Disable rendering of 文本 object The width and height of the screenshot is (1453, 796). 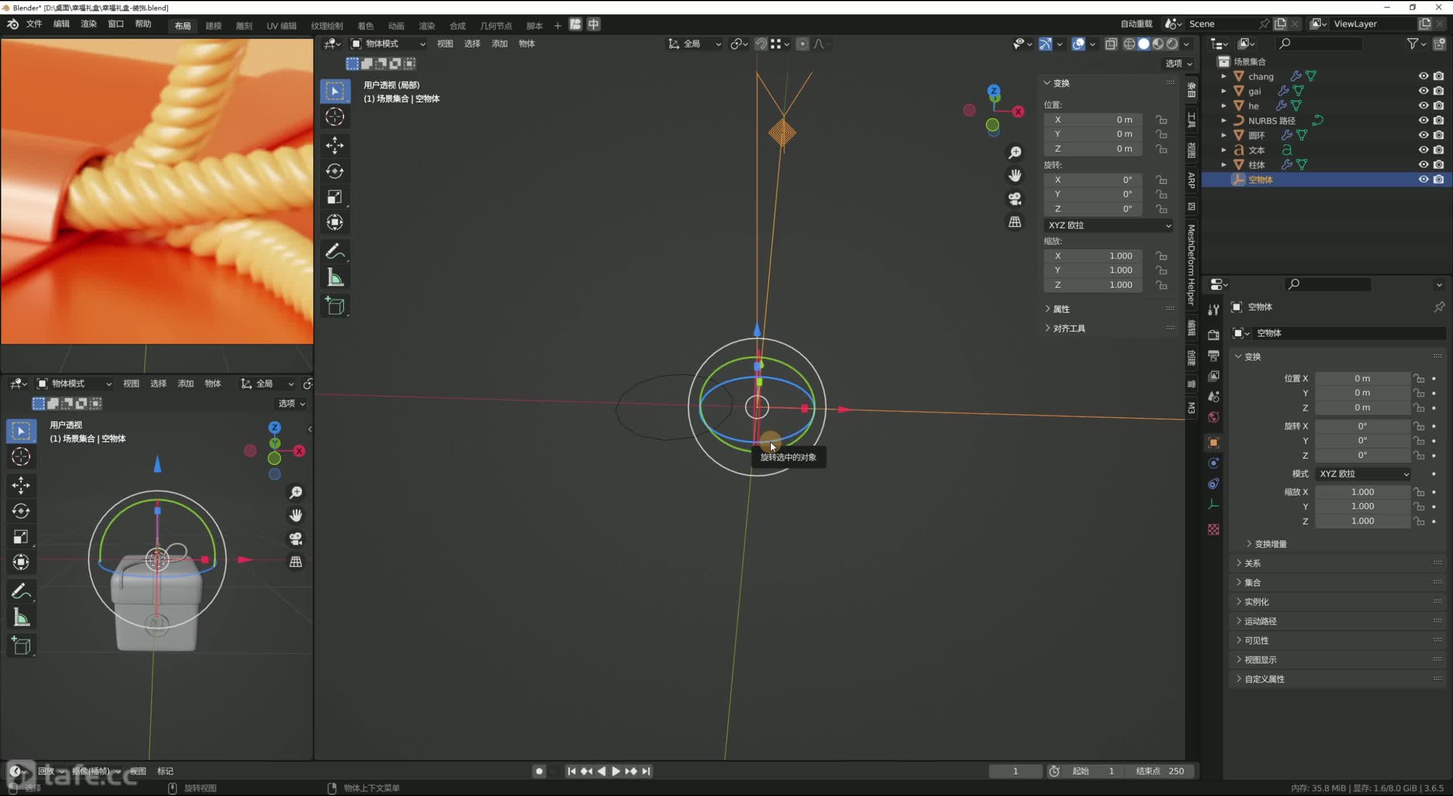(x=1439, y=150)
